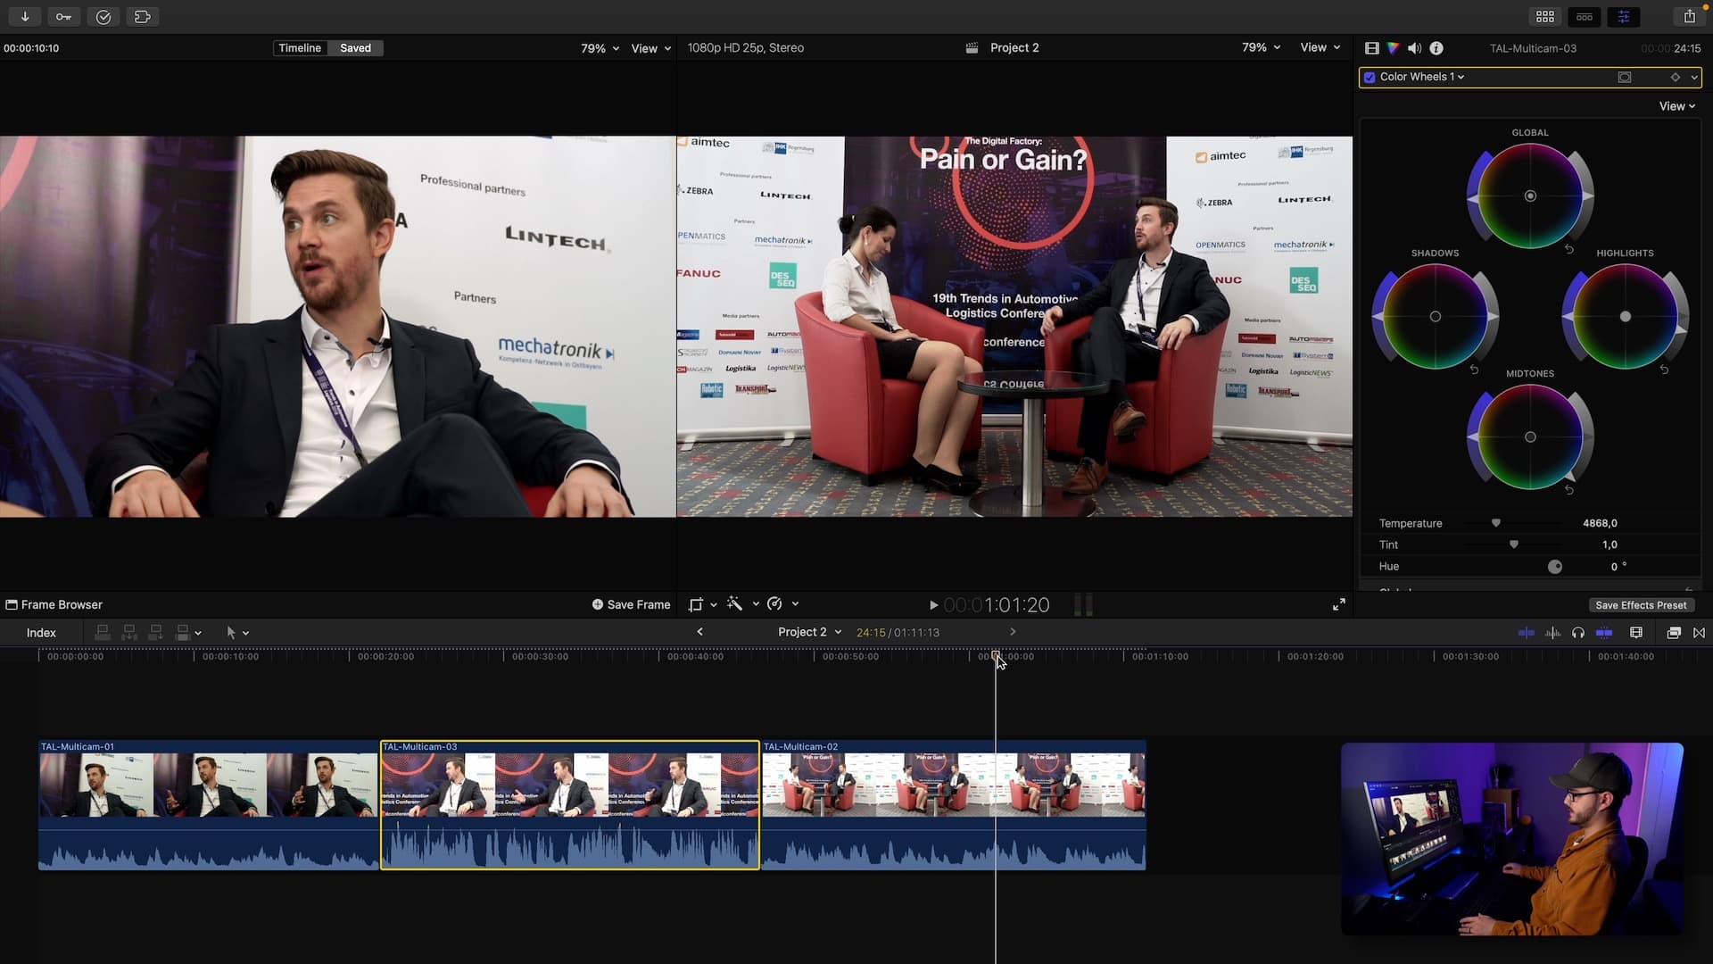Click the Save Frame button
This screenshot has height=964, width=1713.
tap(631, 604)
